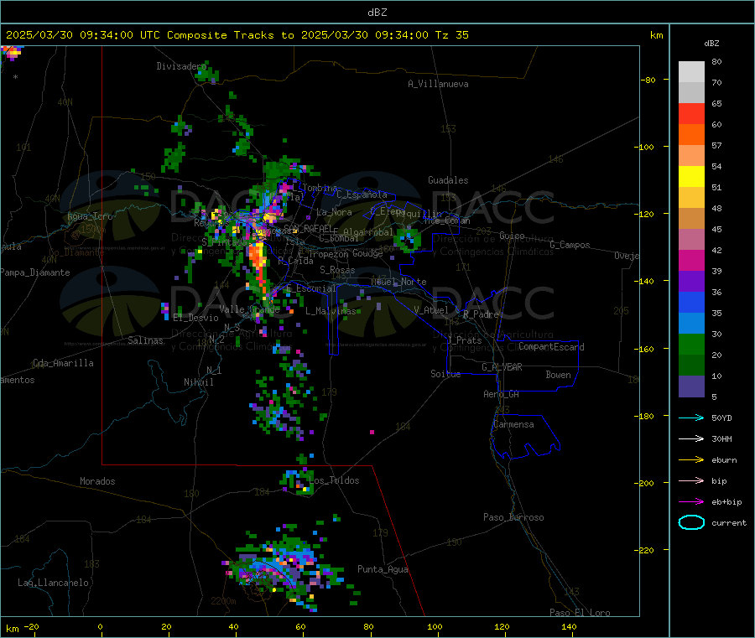
Task: Click the S_Rosas label
Action: (x=337, y=270)
